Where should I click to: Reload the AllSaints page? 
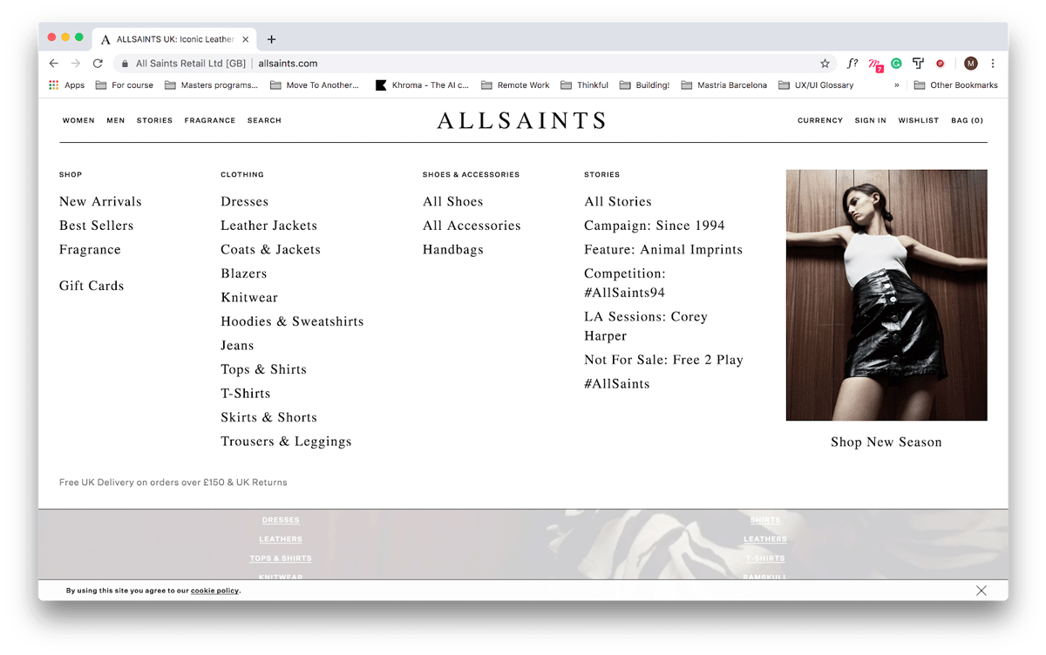pyautogui.click(x=98, y=63)
